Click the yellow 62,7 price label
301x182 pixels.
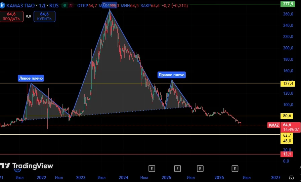287,135
